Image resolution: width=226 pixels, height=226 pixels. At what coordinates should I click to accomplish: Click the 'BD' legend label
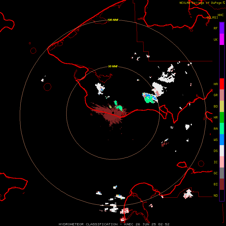215,106
